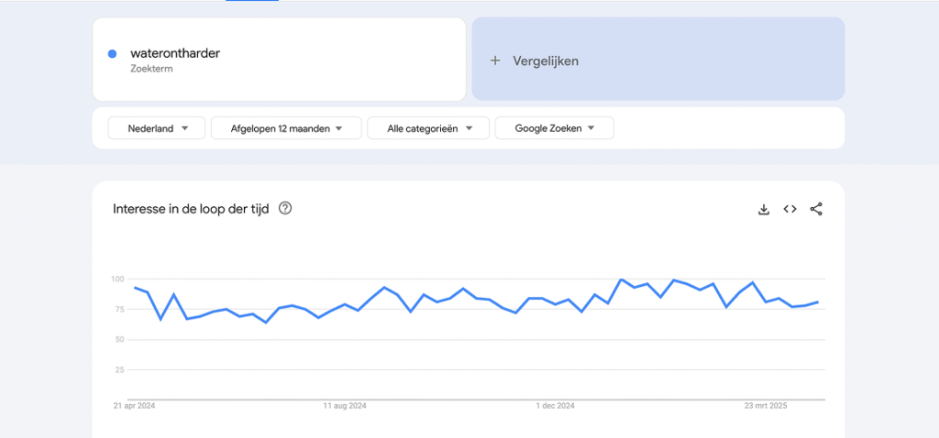Click the Vergelijken compare button

click(546, 60)
